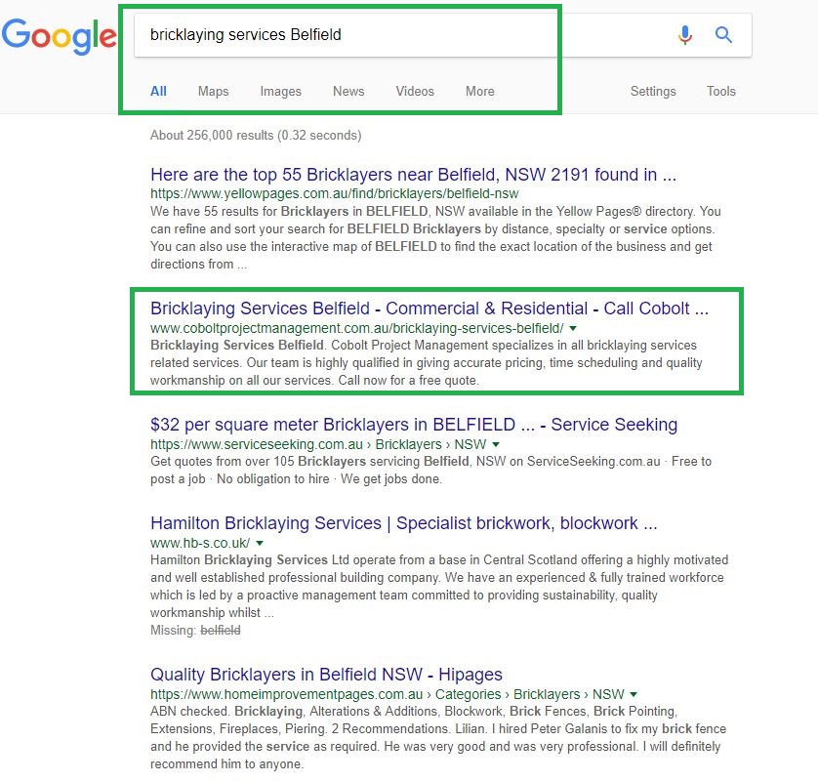Viewport: 818px width, 782px height.
Task: Open the search Settings menu
Action: [x=653, y=92]
